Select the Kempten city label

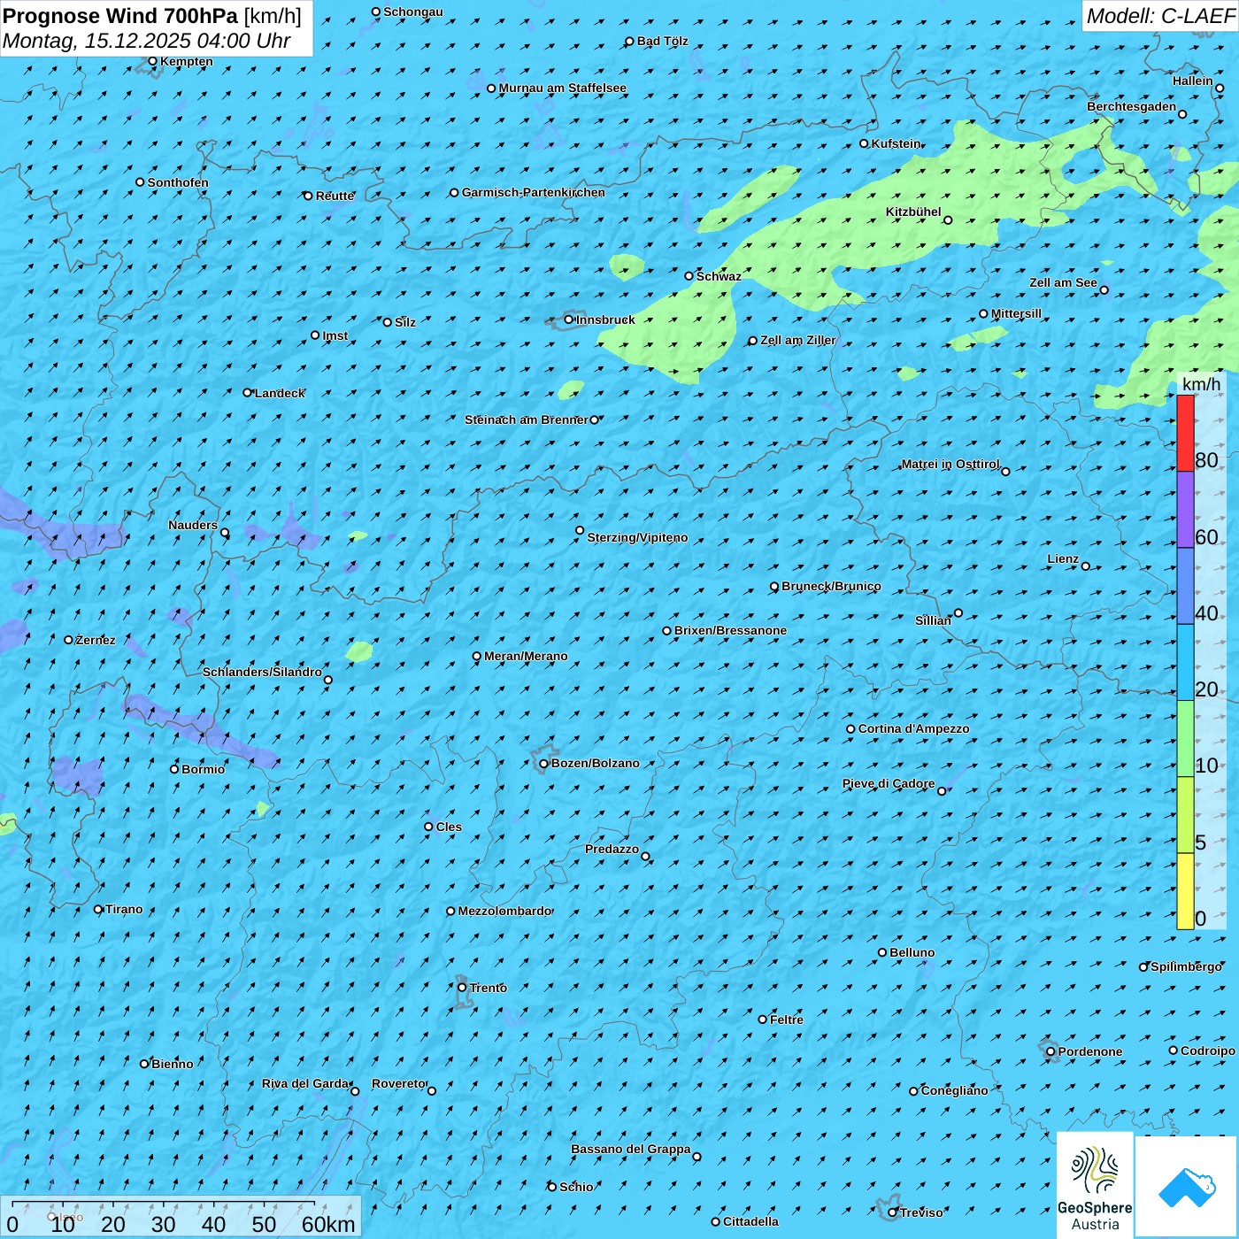[x=186, y=61]
